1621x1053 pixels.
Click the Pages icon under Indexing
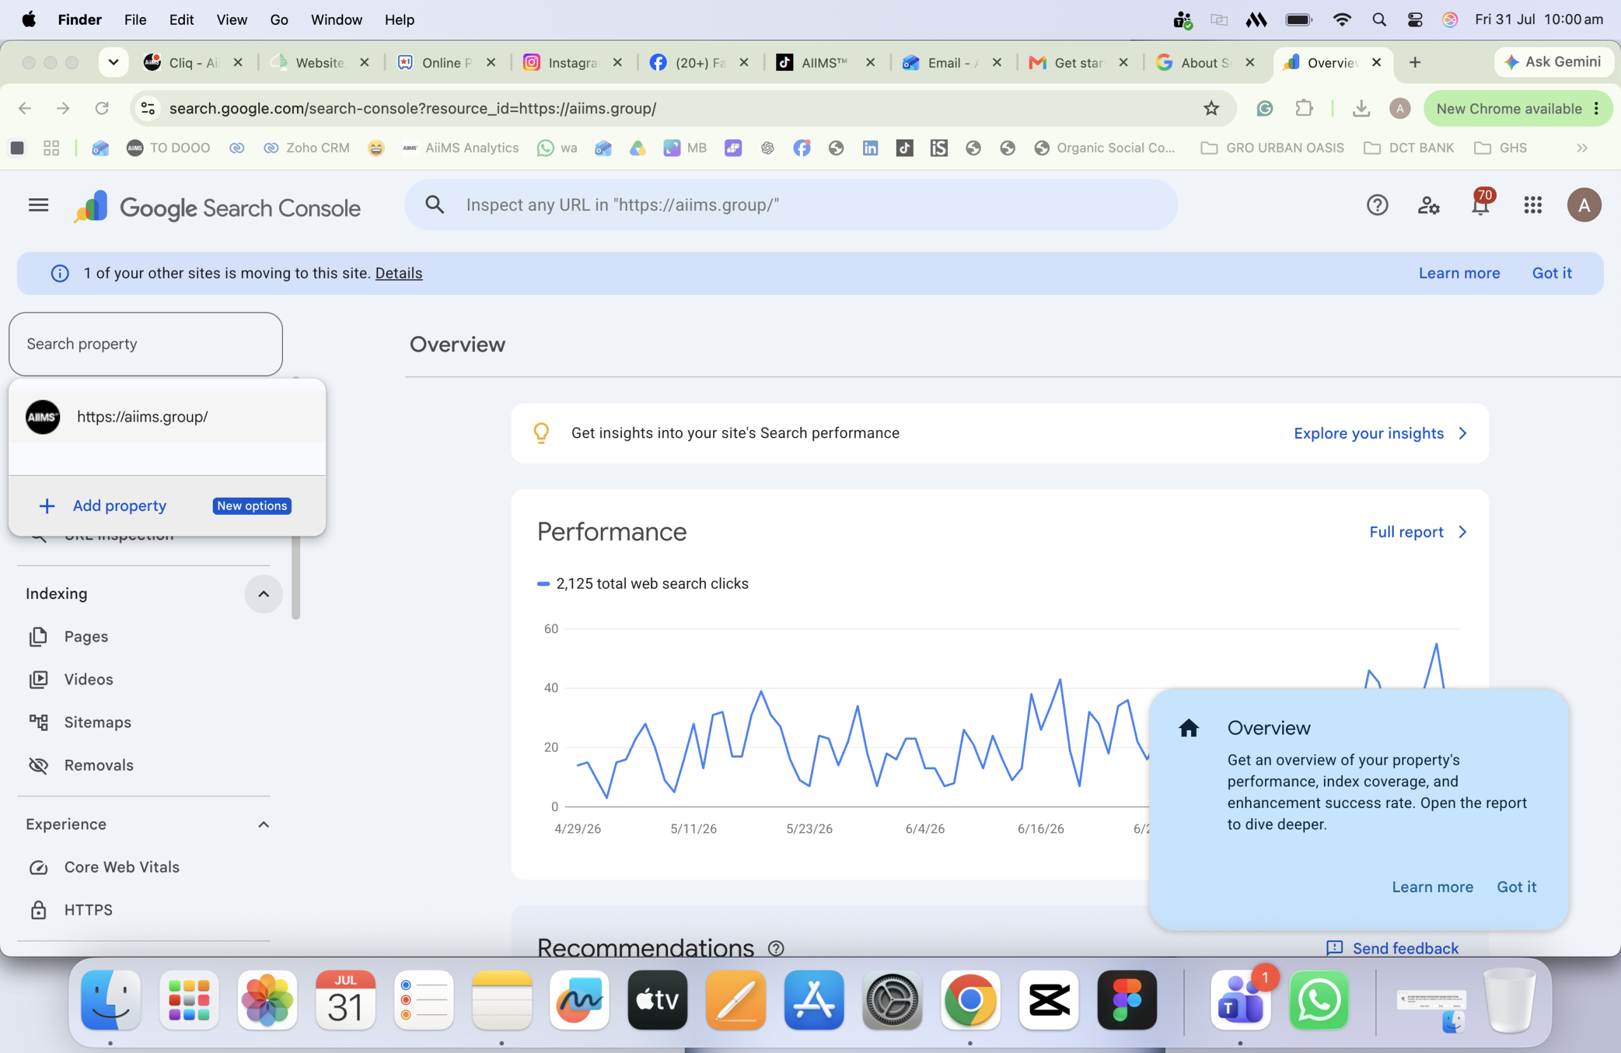tap(39, 636)
